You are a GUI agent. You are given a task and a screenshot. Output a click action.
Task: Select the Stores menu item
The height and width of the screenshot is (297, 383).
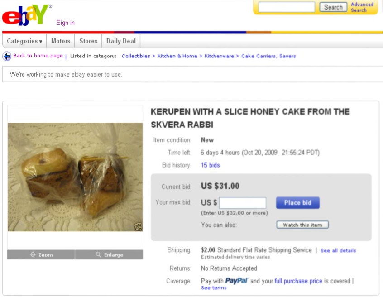88,41
